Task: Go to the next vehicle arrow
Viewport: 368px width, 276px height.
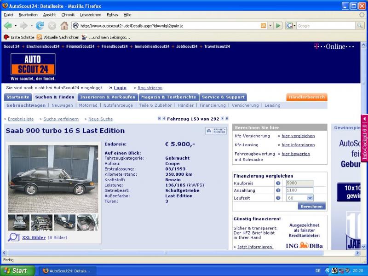Action: click(x=222, y=119)
